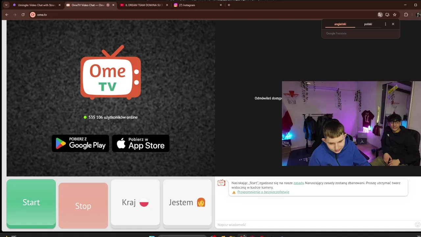Go back to previous page

(7, 14)
